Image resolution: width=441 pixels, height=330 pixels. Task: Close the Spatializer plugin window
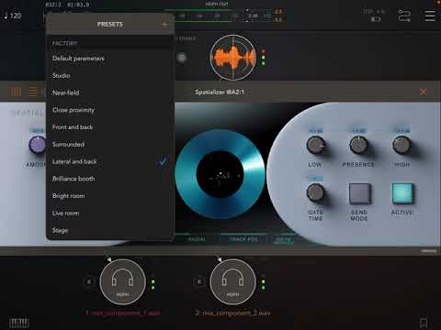(x=424, y=92)
